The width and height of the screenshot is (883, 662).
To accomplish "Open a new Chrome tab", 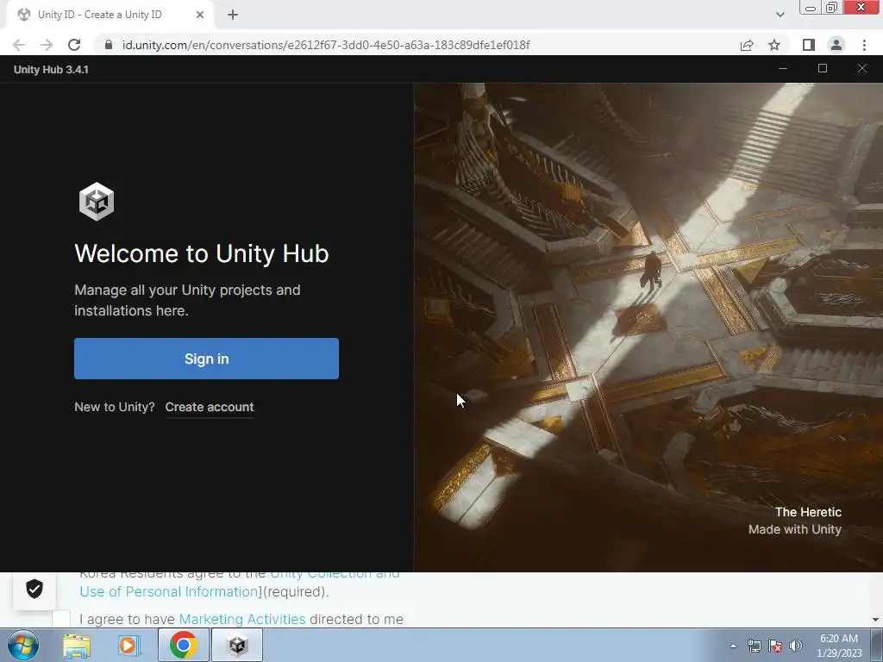I will pyautogui.click(x=233, y=15).
